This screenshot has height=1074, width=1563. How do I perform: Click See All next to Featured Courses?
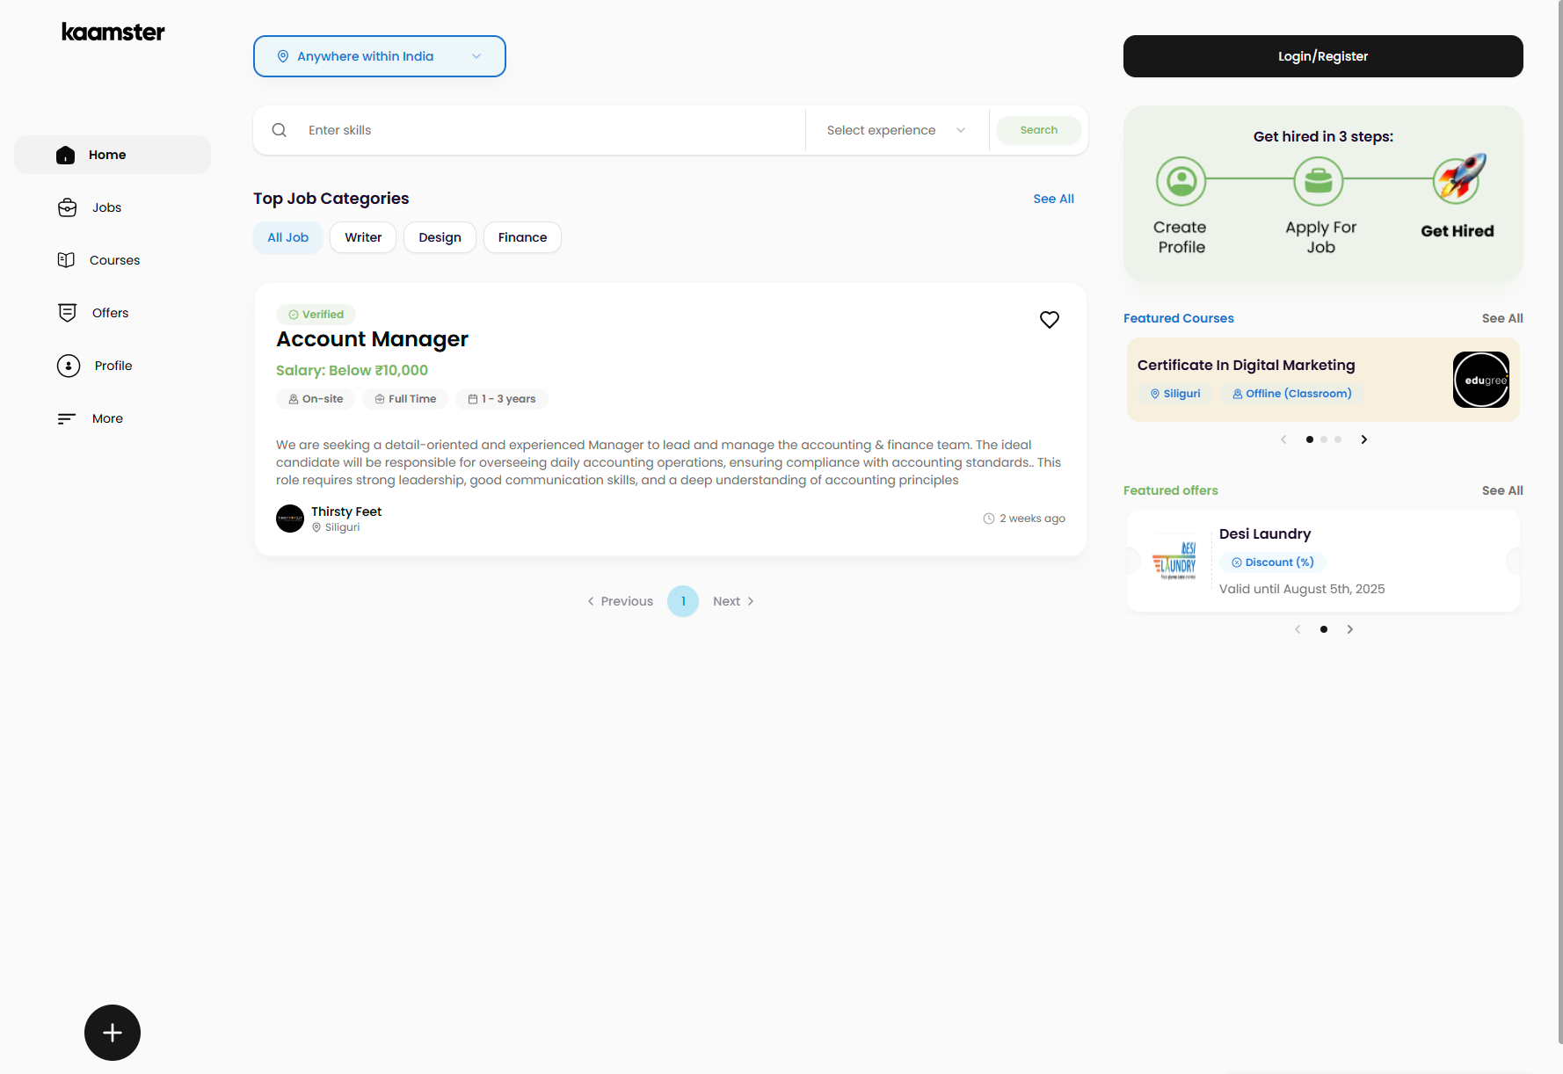pos(1502,318)
